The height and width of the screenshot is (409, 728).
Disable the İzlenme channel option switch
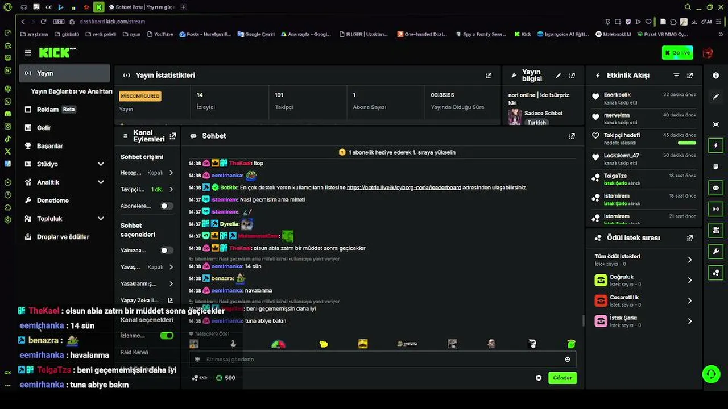(x=166, y=336)
